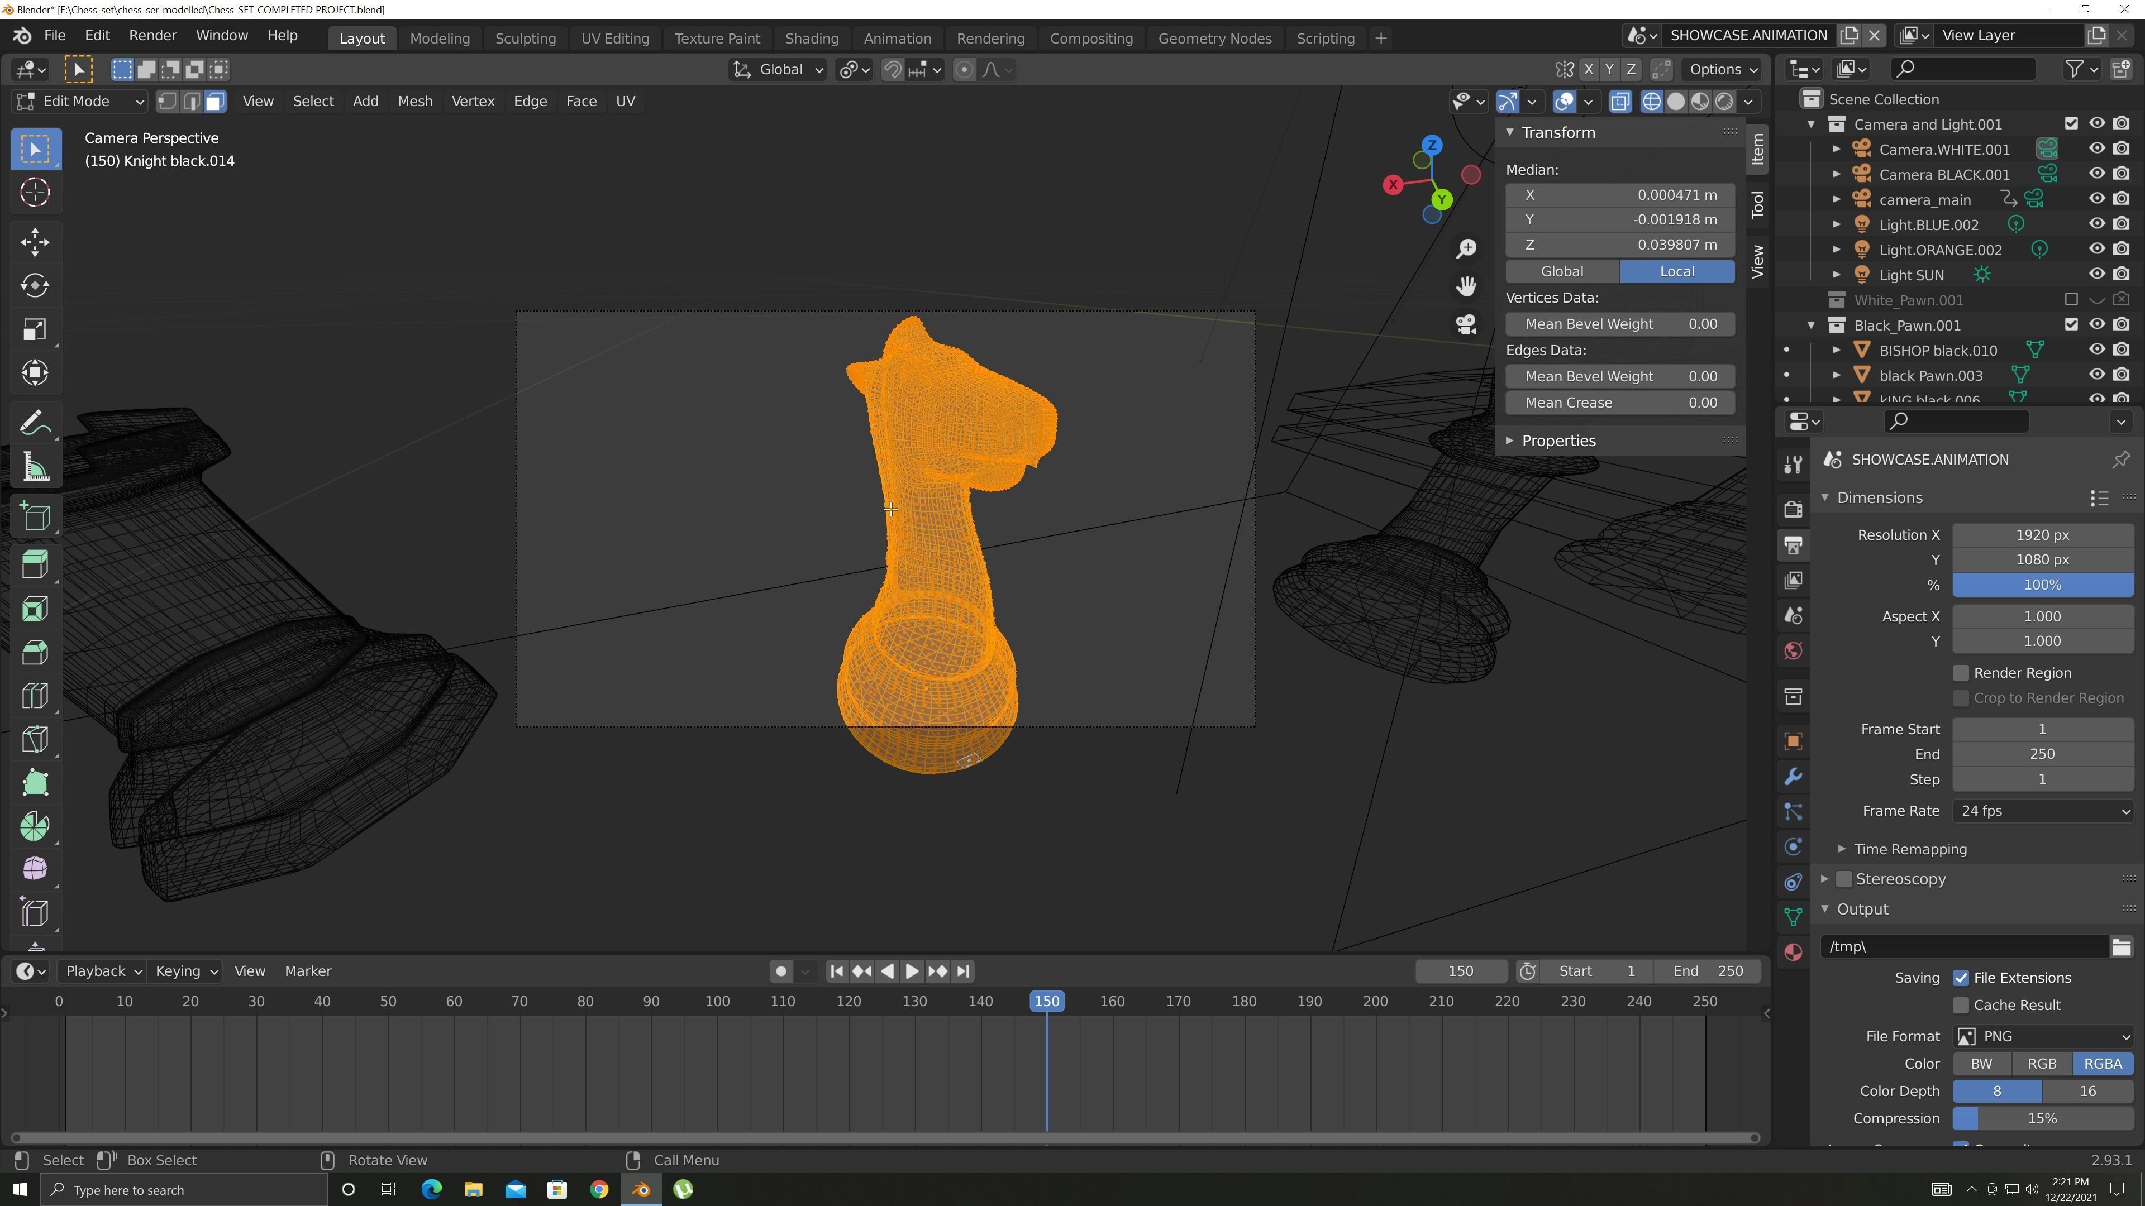
Task: Set Color Depth to 16
Action: click(2087, 1091)
